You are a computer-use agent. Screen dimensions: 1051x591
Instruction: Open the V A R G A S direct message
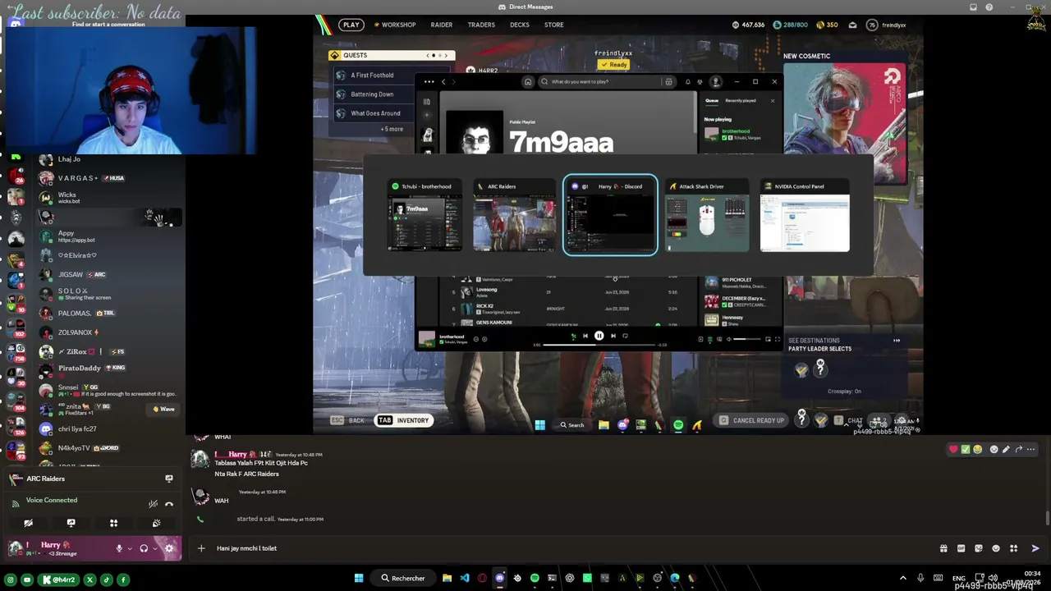[91, 178]
